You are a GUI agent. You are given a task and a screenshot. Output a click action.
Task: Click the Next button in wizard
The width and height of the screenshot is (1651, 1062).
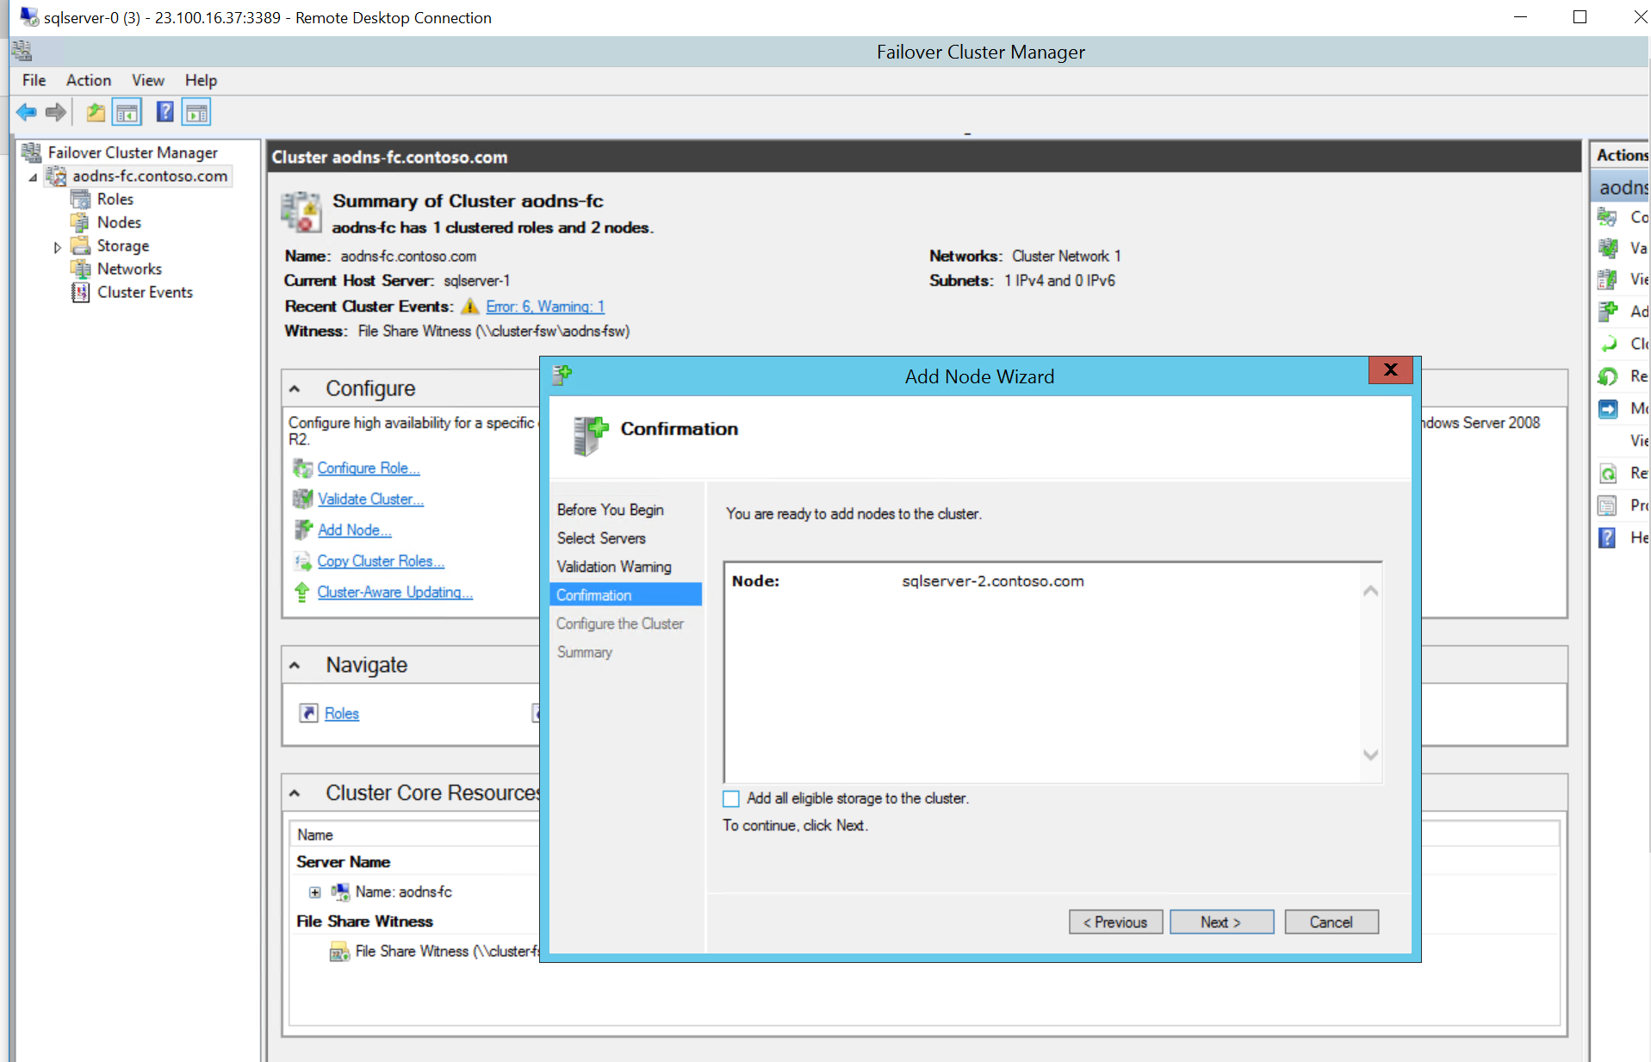coord(1220,922)
